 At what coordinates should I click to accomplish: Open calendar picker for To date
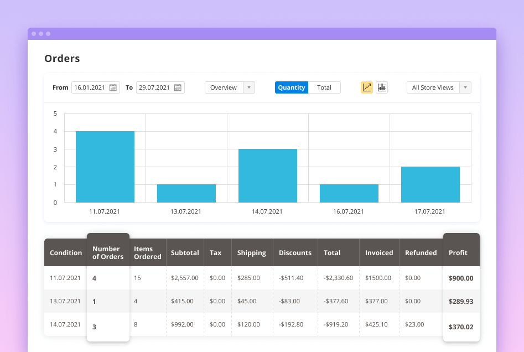click(x=178, y=87)
